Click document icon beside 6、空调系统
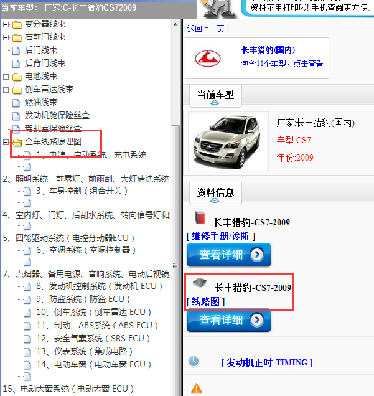Screen dimensions: 374x396 click(27, 251)
